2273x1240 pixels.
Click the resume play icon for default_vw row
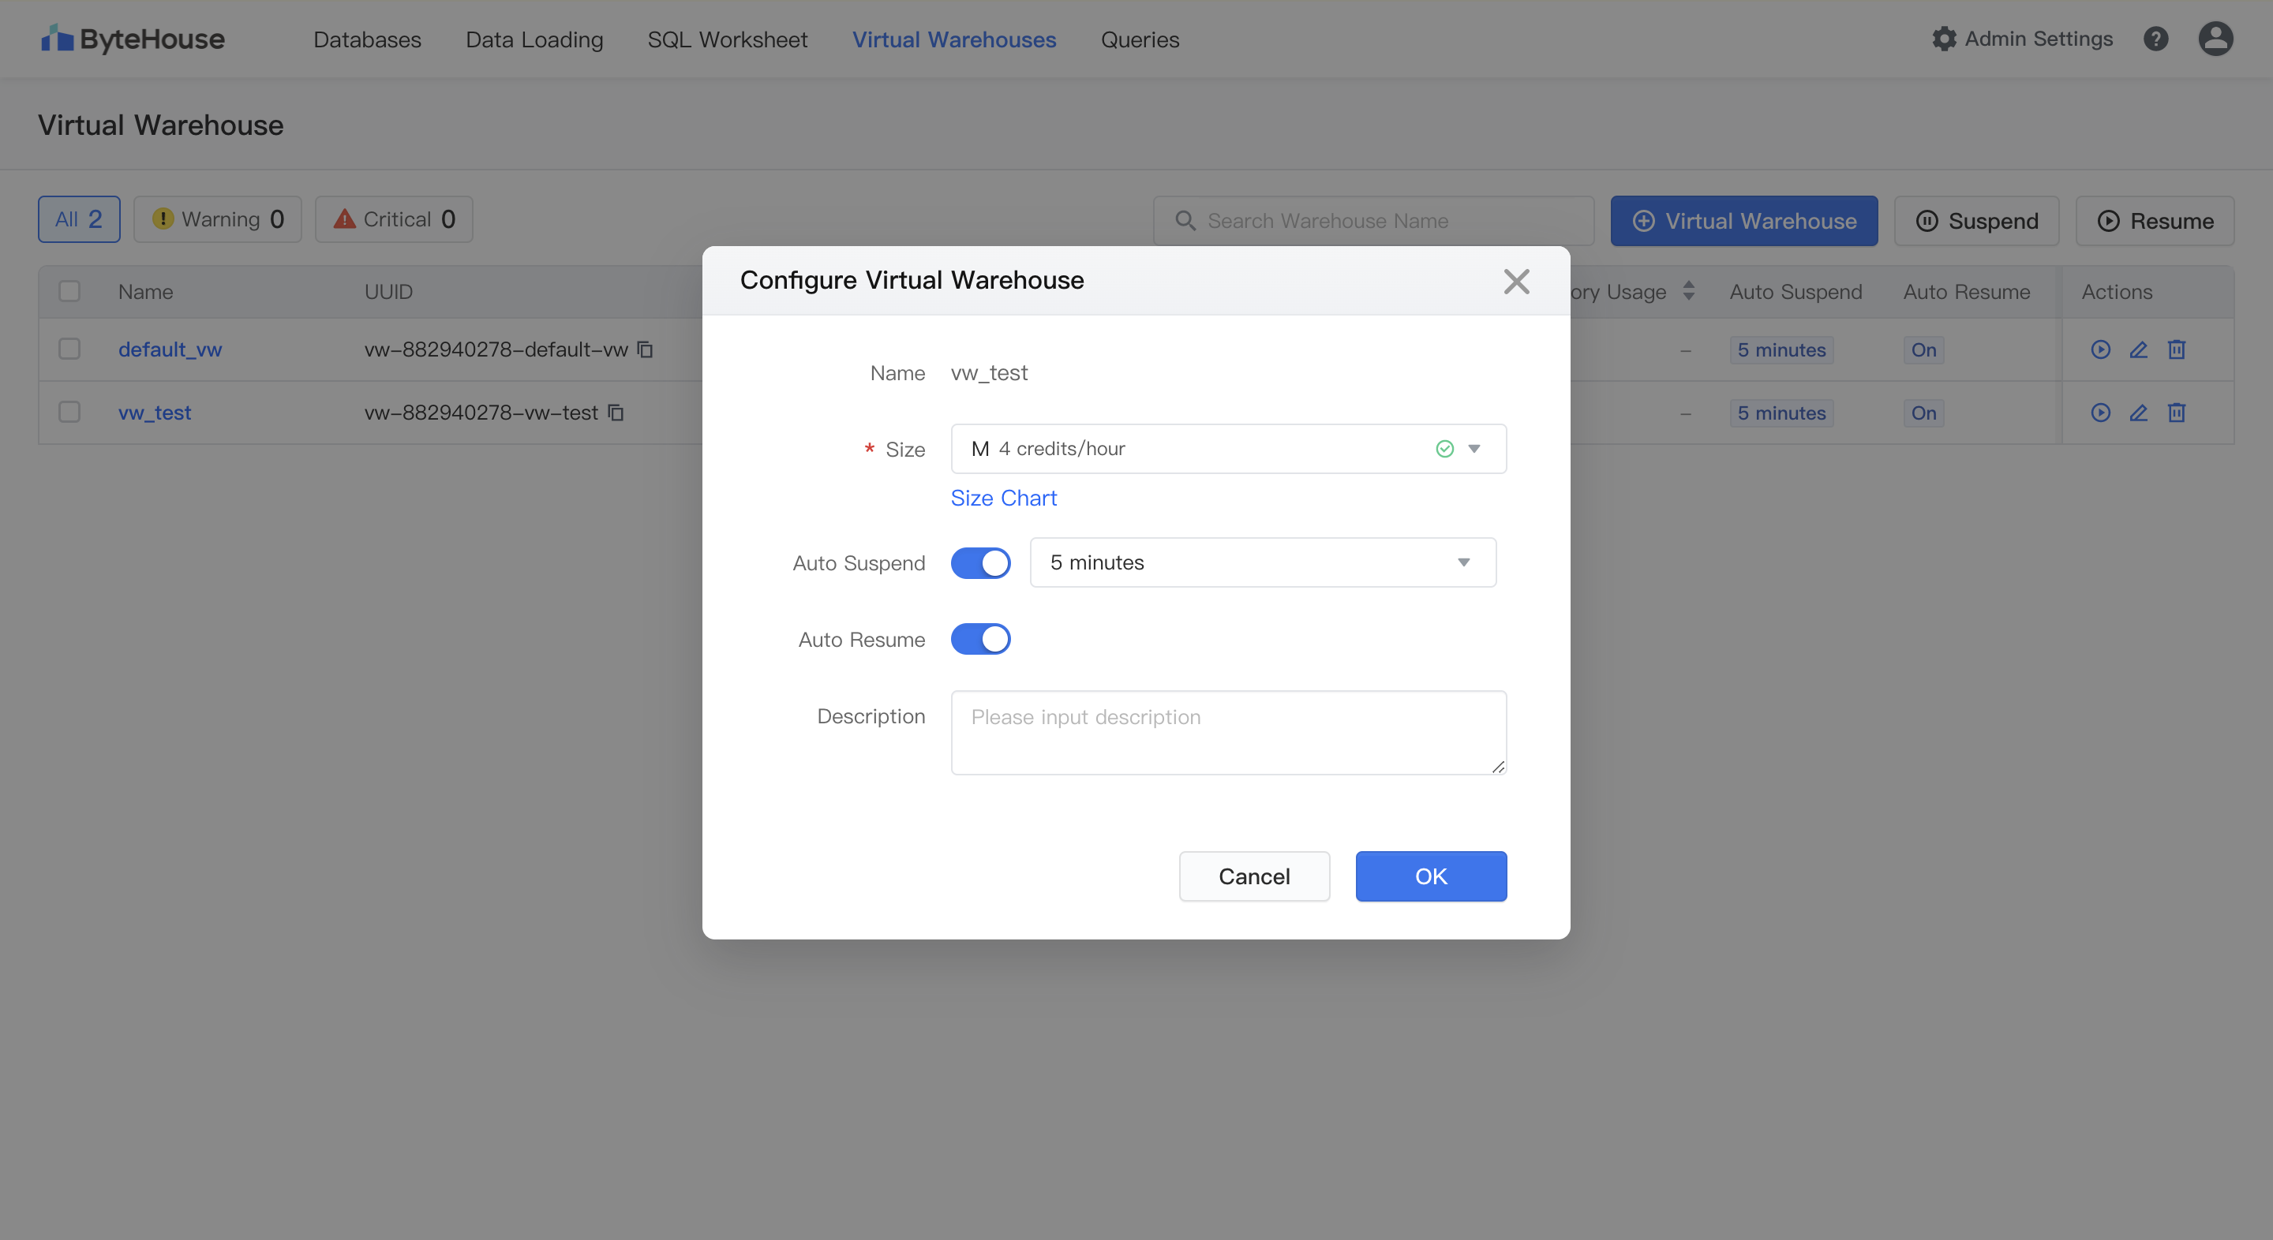click(x=2100, y=350)
